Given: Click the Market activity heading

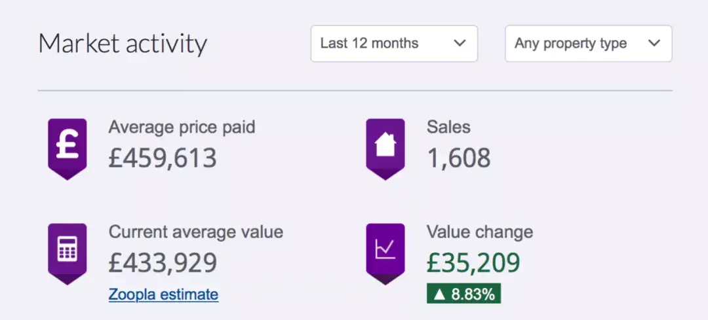Looking at the screenshot, I should tap(123, 44).
